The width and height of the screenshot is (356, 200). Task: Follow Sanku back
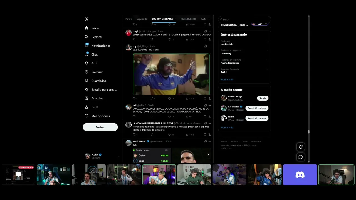point(257,118)
